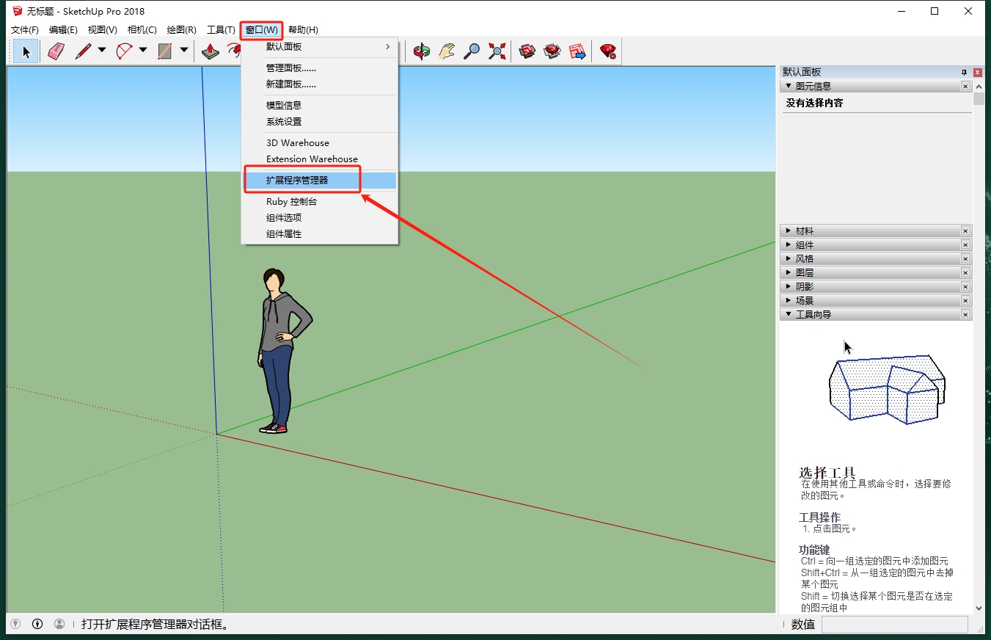Screen dimensions: 991x640
Task: Expand the 图层 panel
Action: pos(789,273)
